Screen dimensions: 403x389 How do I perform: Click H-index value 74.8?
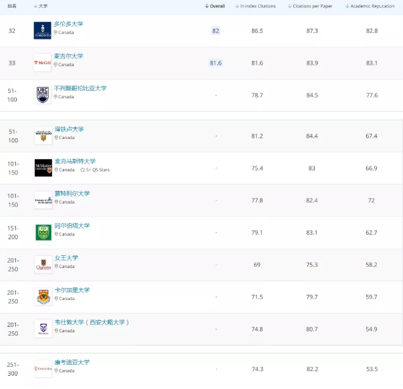pos(257,329)
